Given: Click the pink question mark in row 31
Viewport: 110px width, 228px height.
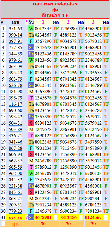Looking at the screenshot, I should coord(27,218).
